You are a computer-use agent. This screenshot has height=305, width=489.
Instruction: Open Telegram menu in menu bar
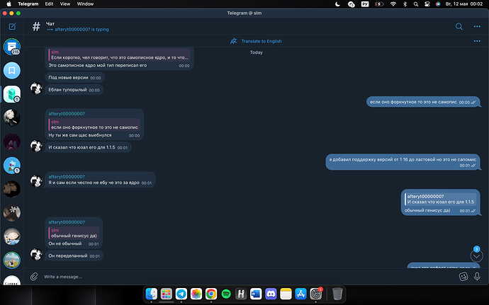28,4
